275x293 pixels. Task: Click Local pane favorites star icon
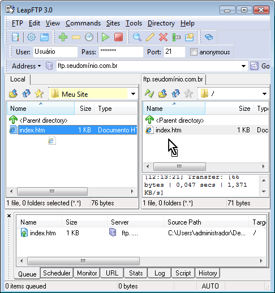click(39, 93)
